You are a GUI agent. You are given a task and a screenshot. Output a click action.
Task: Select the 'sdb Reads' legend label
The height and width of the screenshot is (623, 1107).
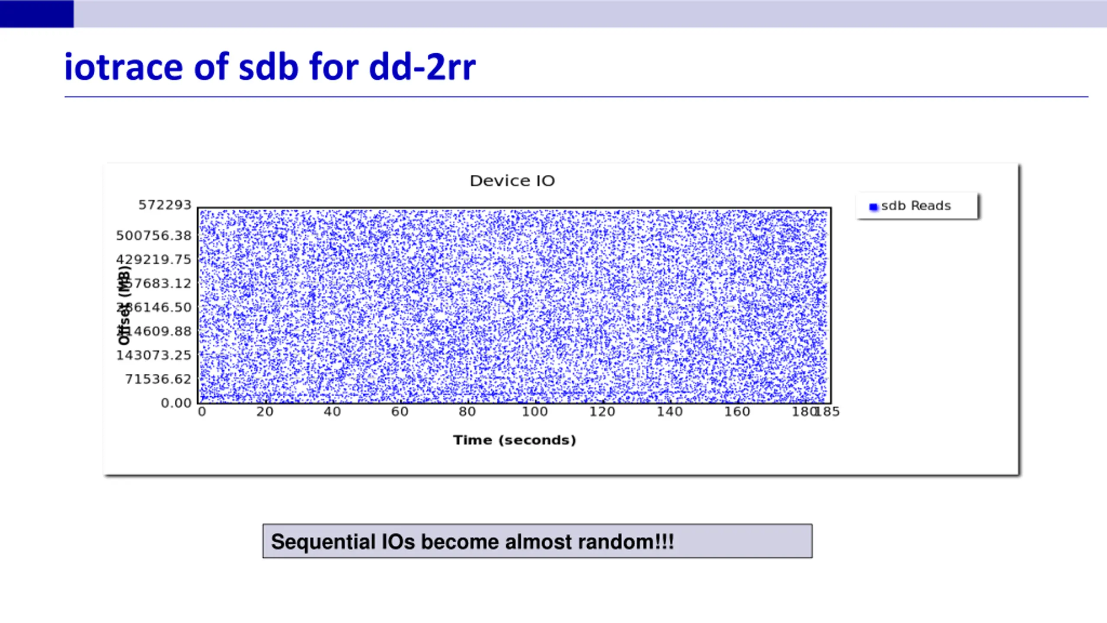coord(916,206)
